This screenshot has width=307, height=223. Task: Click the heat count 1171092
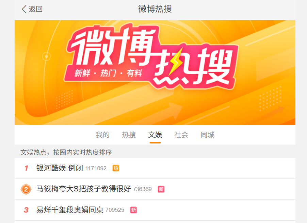pos(96,168)
